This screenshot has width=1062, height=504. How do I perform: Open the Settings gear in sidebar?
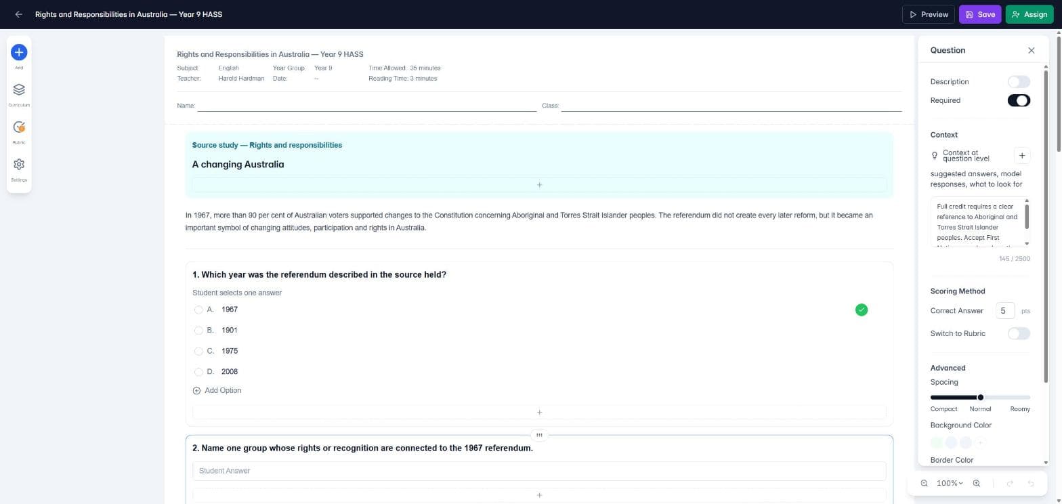coord(19,164)
